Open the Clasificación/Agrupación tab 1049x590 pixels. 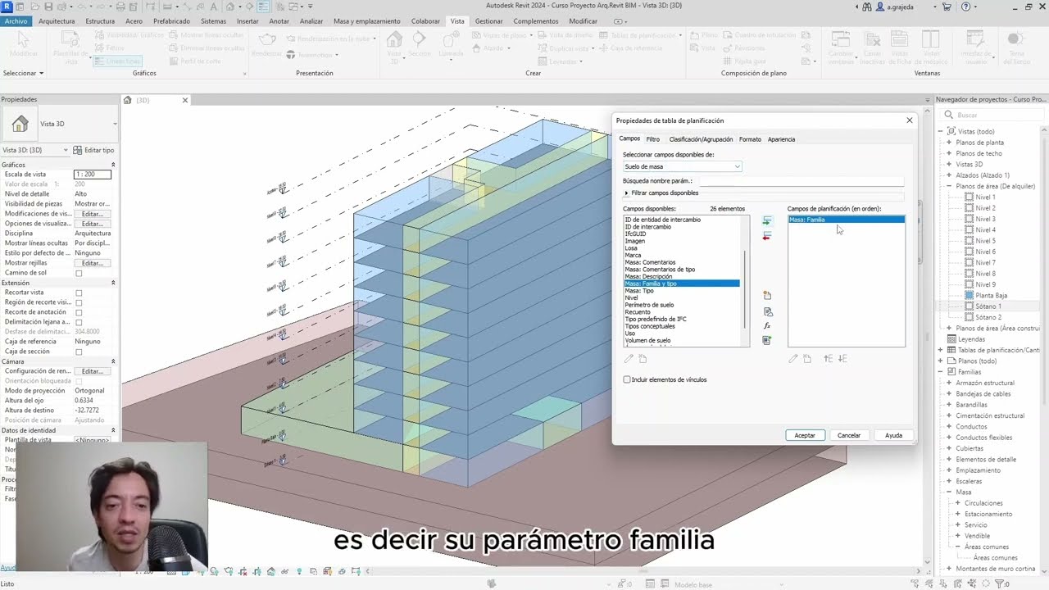coord(701,139)
